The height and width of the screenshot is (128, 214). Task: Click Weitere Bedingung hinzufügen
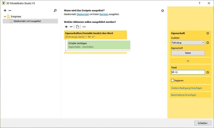186,88
